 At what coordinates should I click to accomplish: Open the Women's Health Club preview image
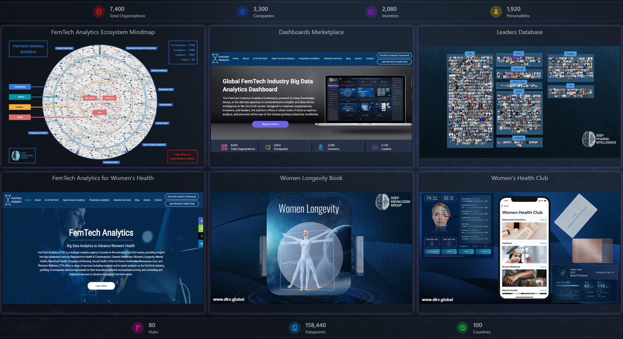pos(519,248)
